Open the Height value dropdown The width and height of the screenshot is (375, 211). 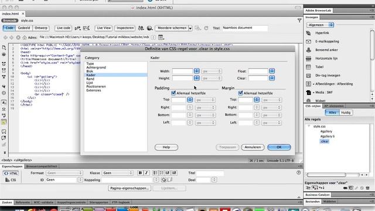(x=197, y=78)
